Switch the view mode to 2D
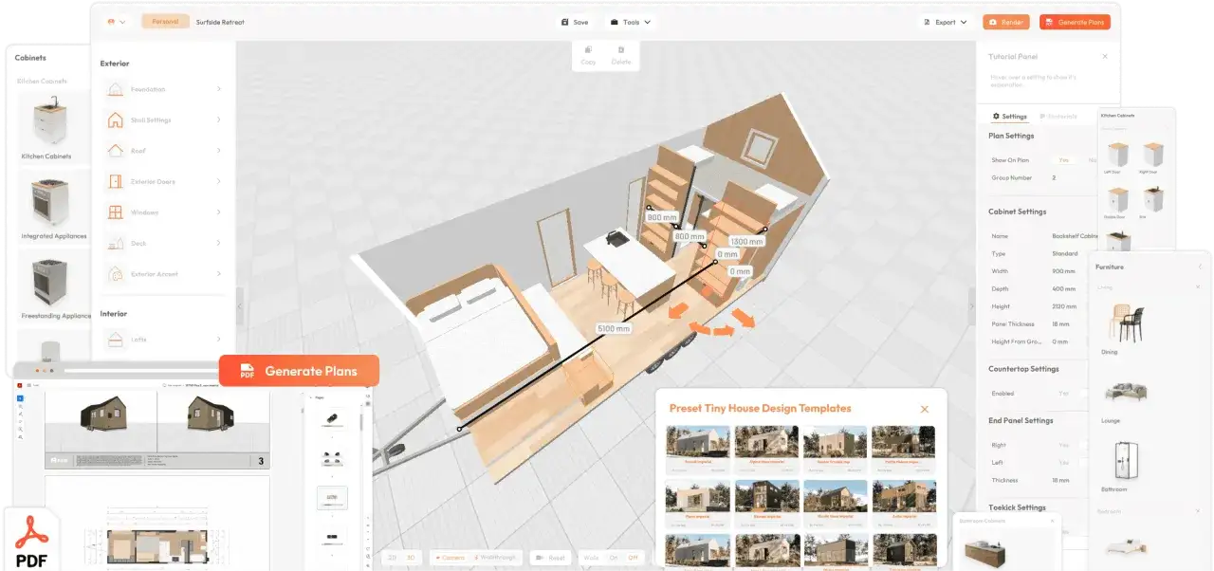Viewport: 1214px width, 571px height. (393, 558)
